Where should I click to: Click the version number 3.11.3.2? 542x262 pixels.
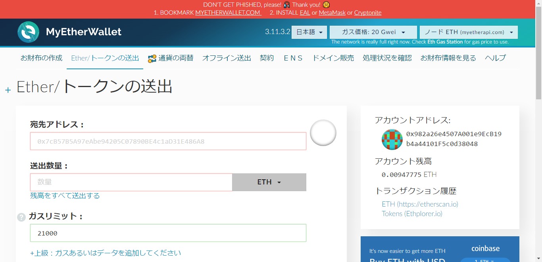pyautogui.click(x=278, y=32)
